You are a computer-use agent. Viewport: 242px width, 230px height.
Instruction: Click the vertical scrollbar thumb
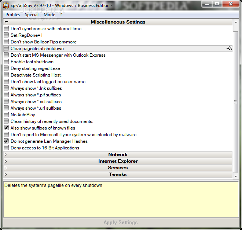point(235,102)
